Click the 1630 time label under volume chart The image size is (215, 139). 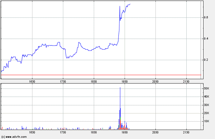(32, 132)
